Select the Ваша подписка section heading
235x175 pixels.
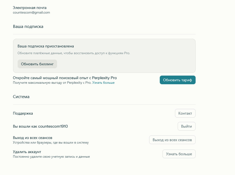pos(28,27)
